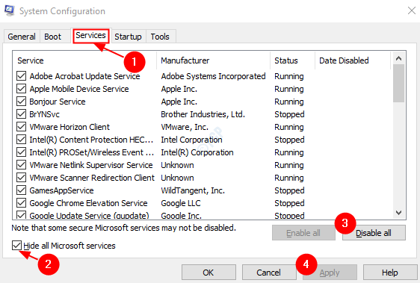Sort by the Manufacturer column header
420x283 pixels.
[213, 60]
